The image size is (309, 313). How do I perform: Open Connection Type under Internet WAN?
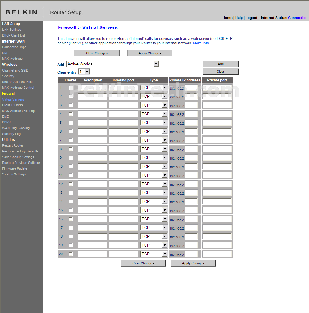(15, 47)
